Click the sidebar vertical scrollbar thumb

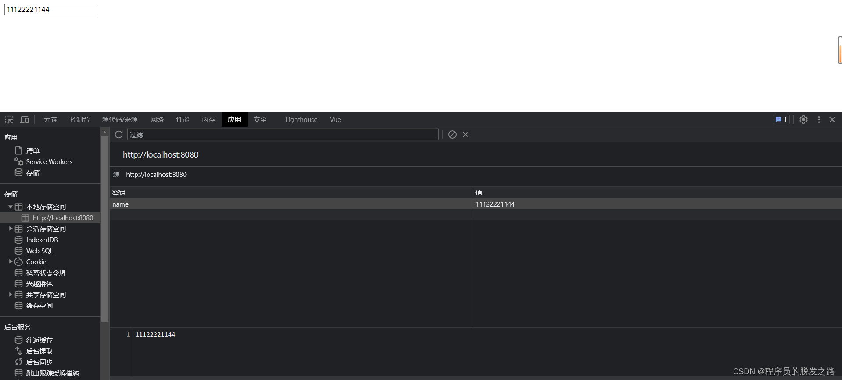104,229
